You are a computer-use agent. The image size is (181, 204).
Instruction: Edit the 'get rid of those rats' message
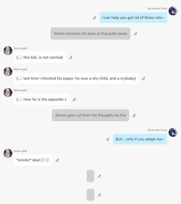(94, 18)
